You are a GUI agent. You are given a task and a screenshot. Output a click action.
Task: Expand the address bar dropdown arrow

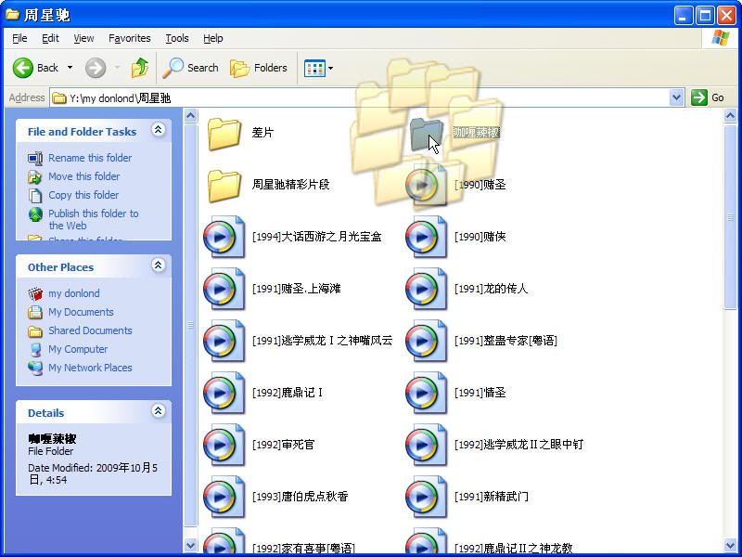point(676,97)
